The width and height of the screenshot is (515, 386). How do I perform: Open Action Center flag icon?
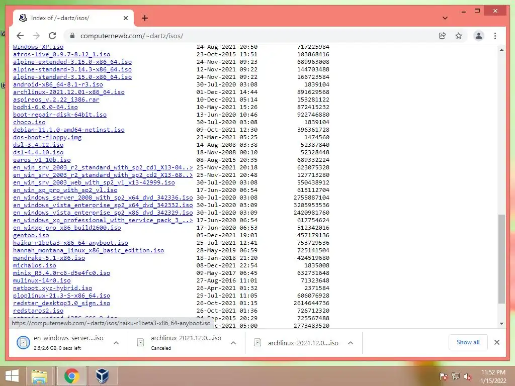pyautogui.click(x=443, y=376)
